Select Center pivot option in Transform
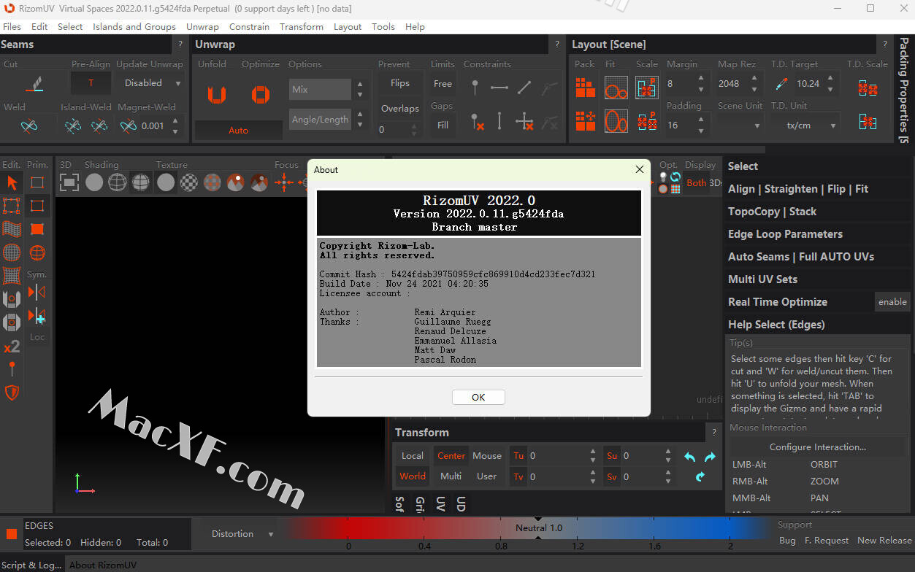 click(451, 456)
